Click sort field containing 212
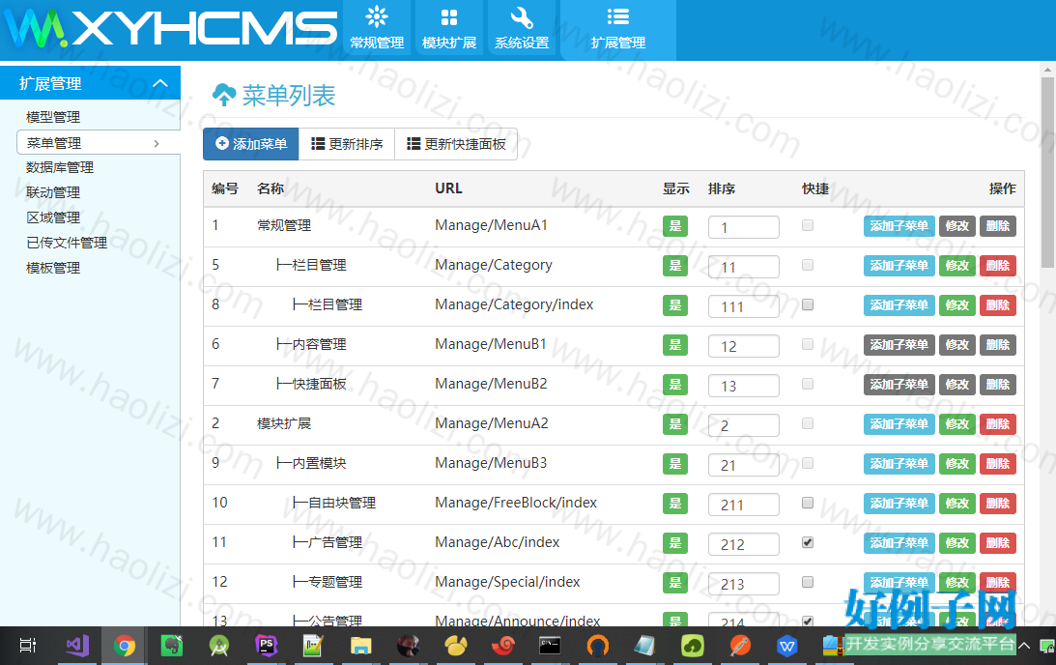 pyautogui.click(x=744, y=544)
